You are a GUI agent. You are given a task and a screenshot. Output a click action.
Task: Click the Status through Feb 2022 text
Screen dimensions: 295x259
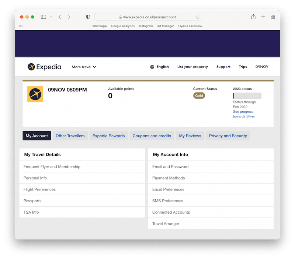(x=244, y=104)
